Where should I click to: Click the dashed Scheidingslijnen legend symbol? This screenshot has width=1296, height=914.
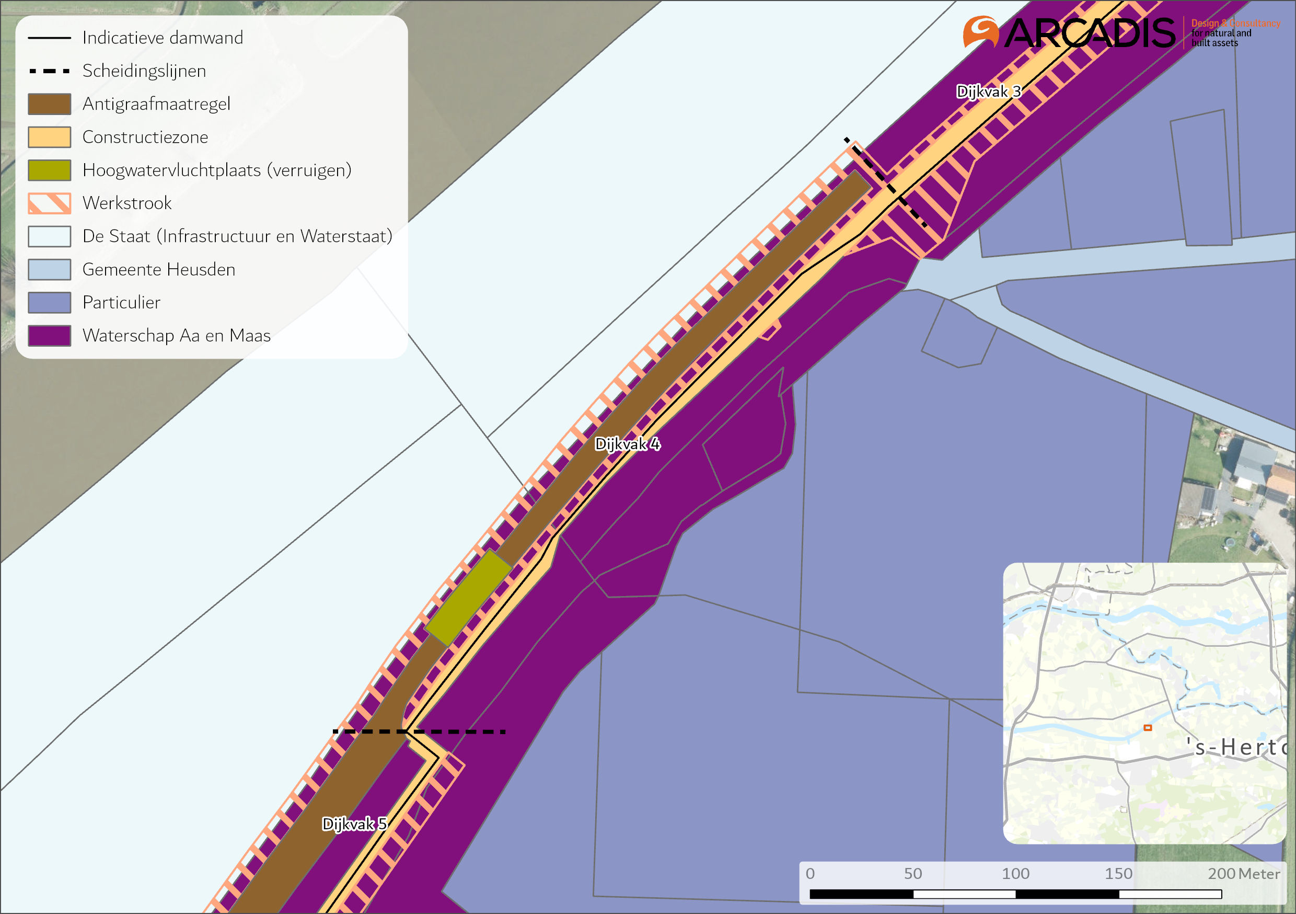(50, 71)
